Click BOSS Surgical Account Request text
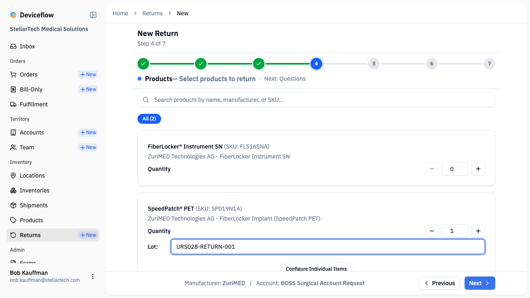530x298 pixels. (x=323, y=283)
